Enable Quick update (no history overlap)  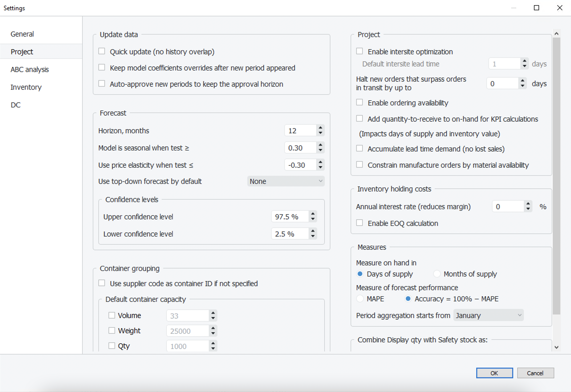coord(102,51)
